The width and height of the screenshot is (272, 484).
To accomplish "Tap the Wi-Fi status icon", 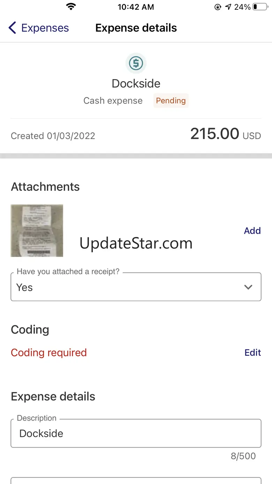I will [71, 7].
